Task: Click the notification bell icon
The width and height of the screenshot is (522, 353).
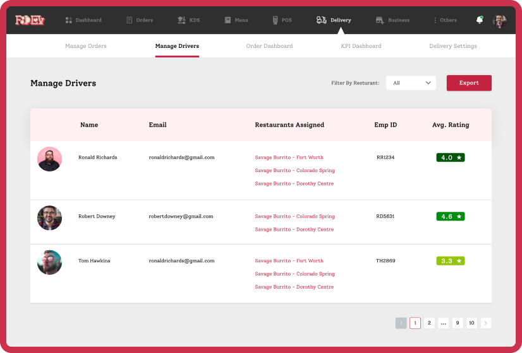Action: [479, 20]
